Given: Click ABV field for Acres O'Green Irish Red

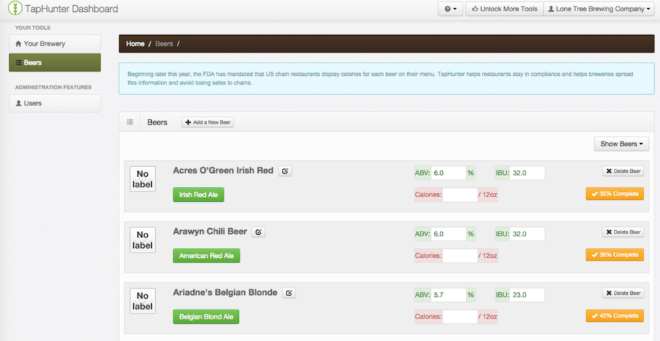Looking at the screenshot, I should (448, 173).
